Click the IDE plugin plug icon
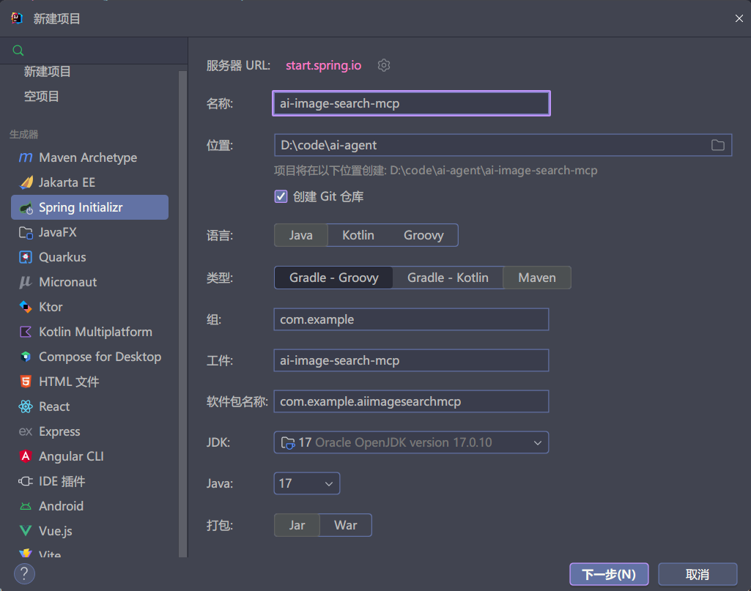This screenshot has width=751, height=591. click(x=26, y=481)
